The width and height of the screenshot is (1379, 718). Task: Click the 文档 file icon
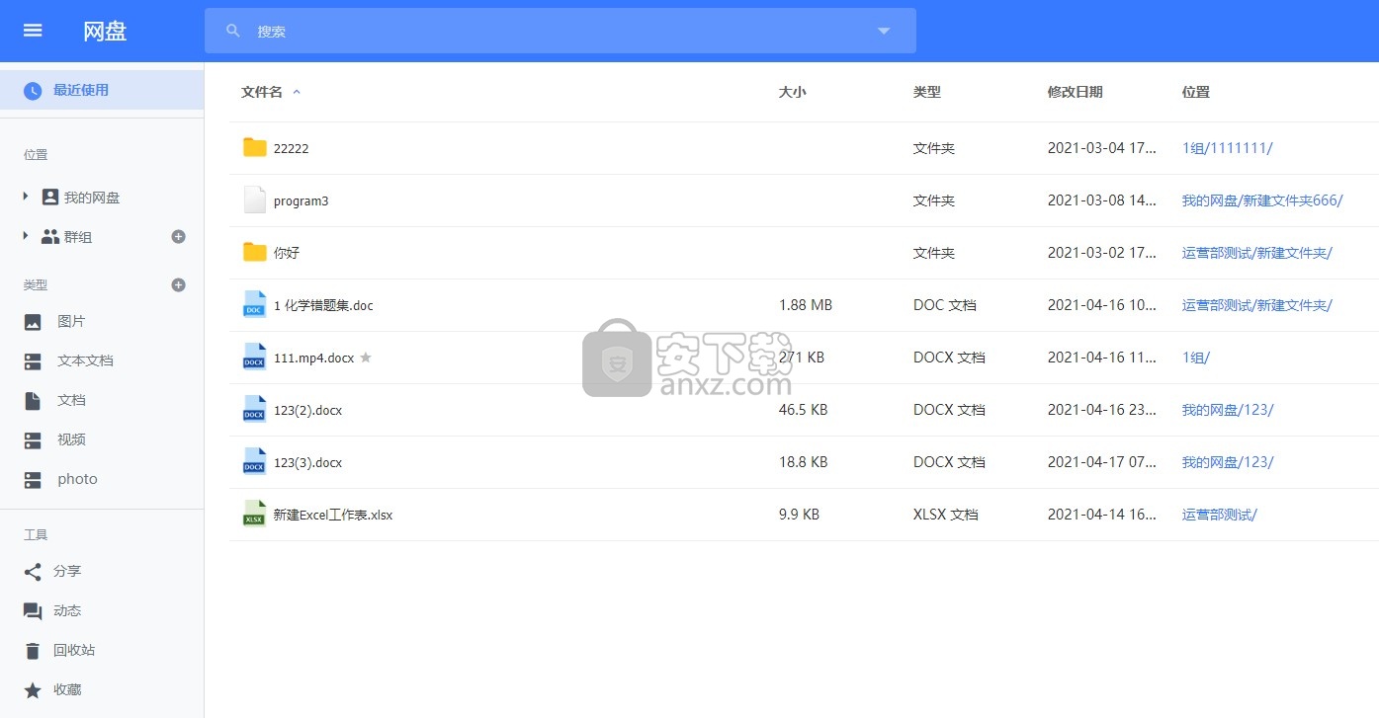coord(33,400)
